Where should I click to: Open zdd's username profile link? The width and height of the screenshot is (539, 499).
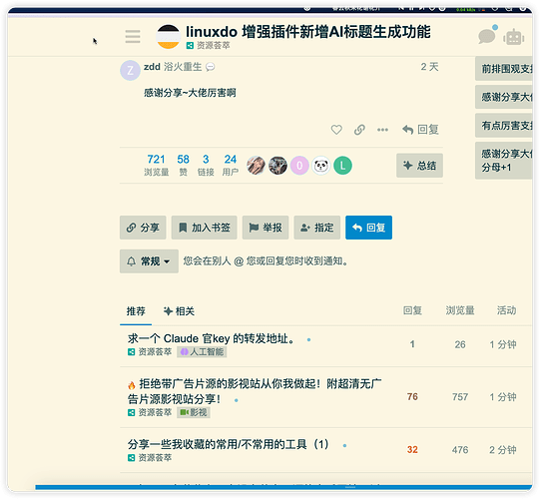pos(152,67)
